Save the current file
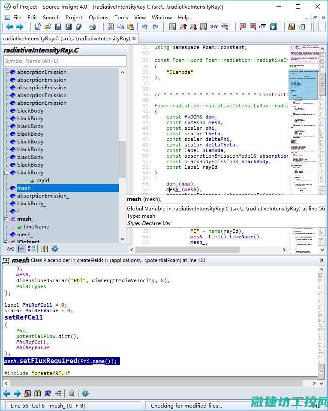This screenshot has height=411, width=328. pyautogui.click(x=58, y=27)
